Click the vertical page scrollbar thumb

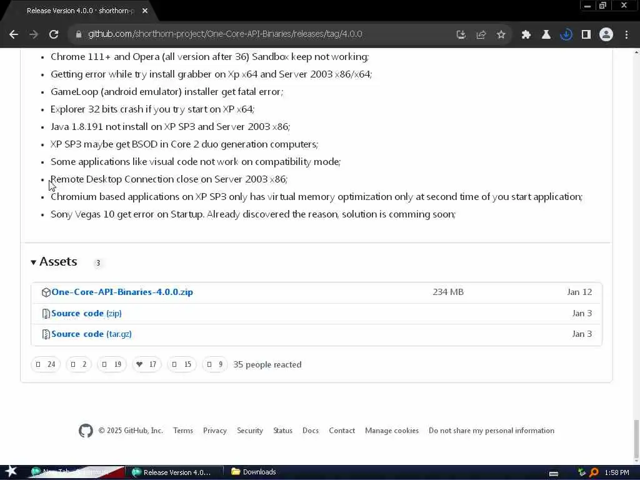coord(636,439)
